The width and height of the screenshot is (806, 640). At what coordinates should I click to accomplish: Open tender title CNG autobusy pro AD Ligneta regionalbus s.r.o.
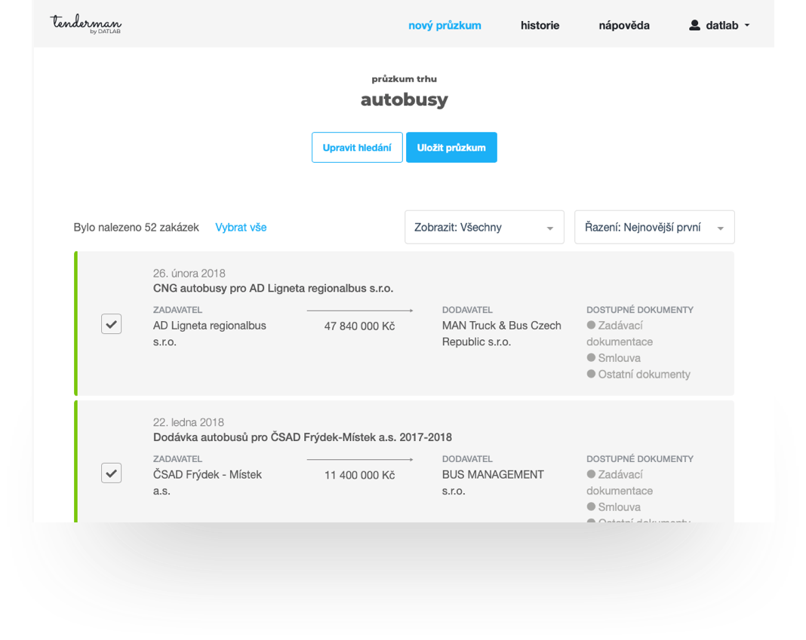click(273, 288)
